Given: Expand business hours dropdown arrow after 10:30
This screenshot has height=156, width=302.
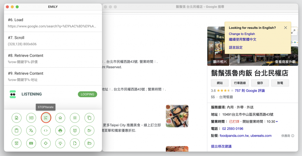Looking at the screenshot, I should coord(277,122).
